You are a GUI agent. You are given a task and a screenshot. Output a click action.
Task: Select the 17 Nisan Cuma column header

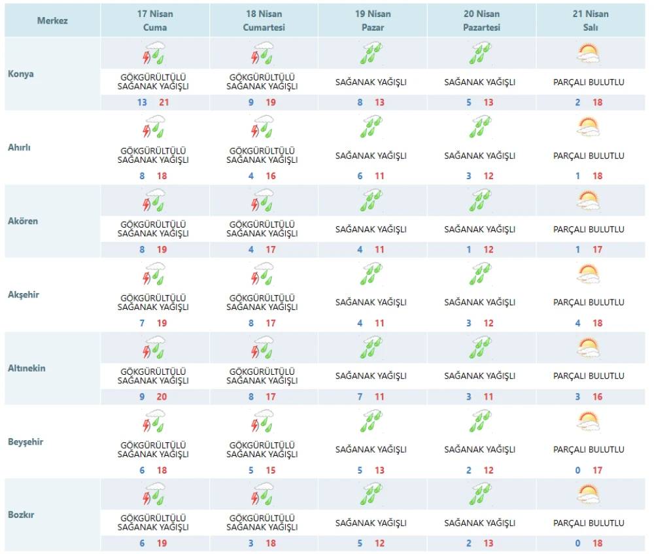coord(155,21)
